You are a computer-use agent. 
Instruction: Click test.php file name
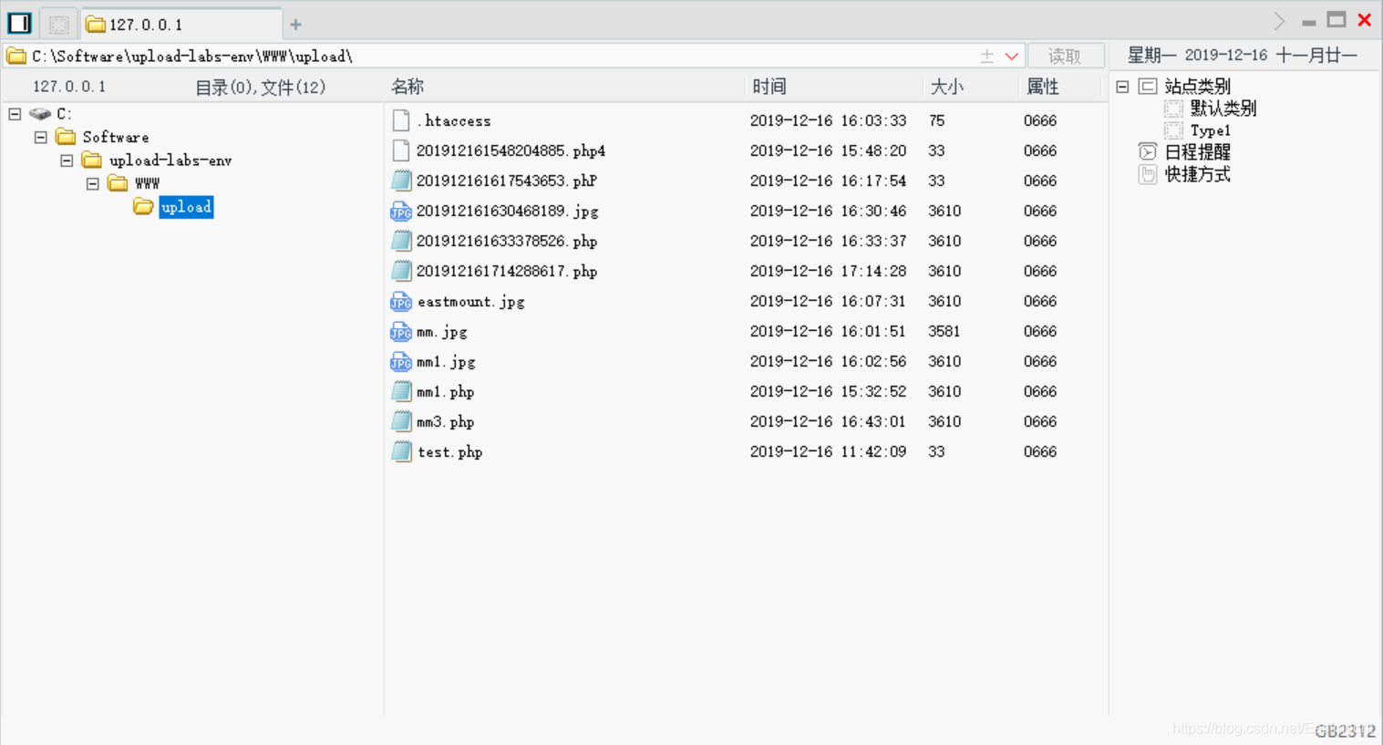[450, 452]
